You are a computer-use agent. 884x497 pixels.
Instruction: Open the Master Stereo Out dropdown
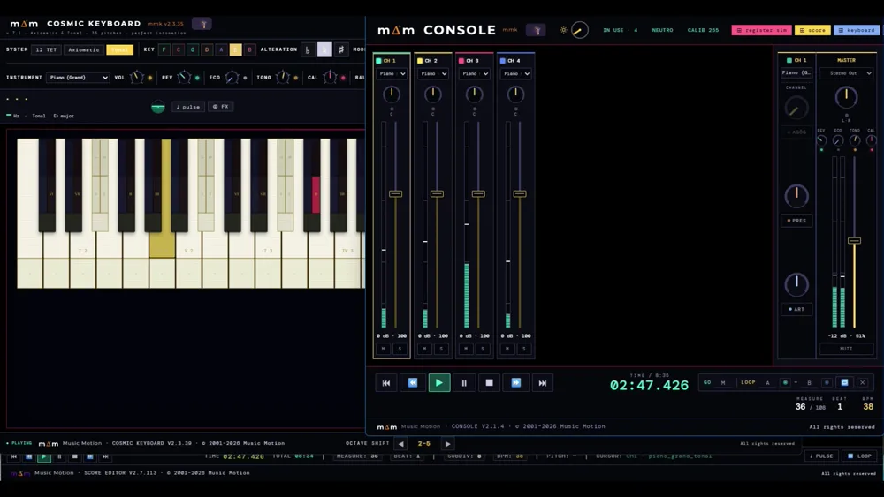point(846,73)
